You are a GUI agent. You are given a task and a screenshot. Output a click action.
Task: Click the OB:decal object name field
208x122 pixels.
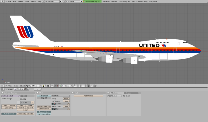(27, 96)
